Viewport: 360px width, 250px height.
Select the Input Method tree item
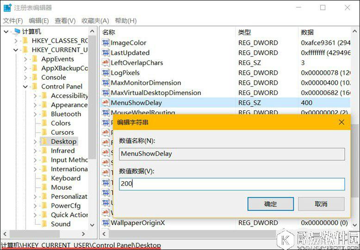(69, 160)
